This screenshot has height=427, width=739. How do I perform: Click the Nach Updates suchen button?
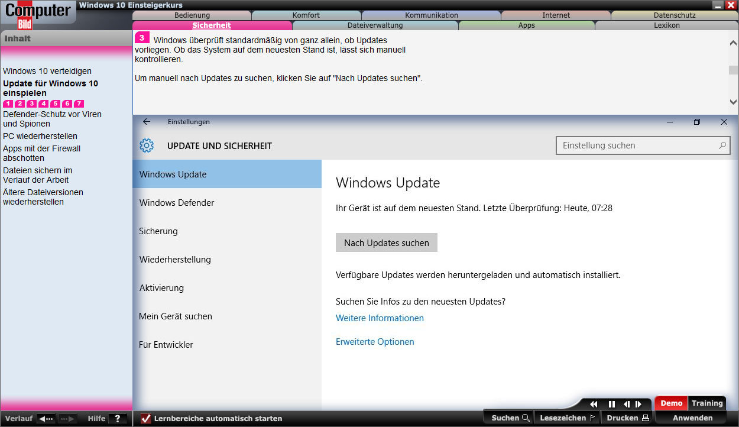387,243
